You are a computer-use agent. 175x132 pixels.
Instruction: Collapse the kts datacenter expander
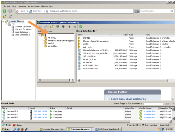coord(7,24)
